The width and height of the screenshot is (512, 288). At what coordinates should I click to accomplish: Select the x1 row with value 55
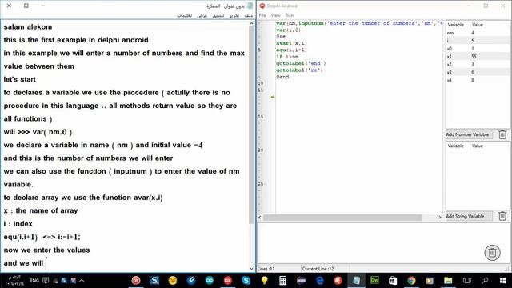(478, 57)
